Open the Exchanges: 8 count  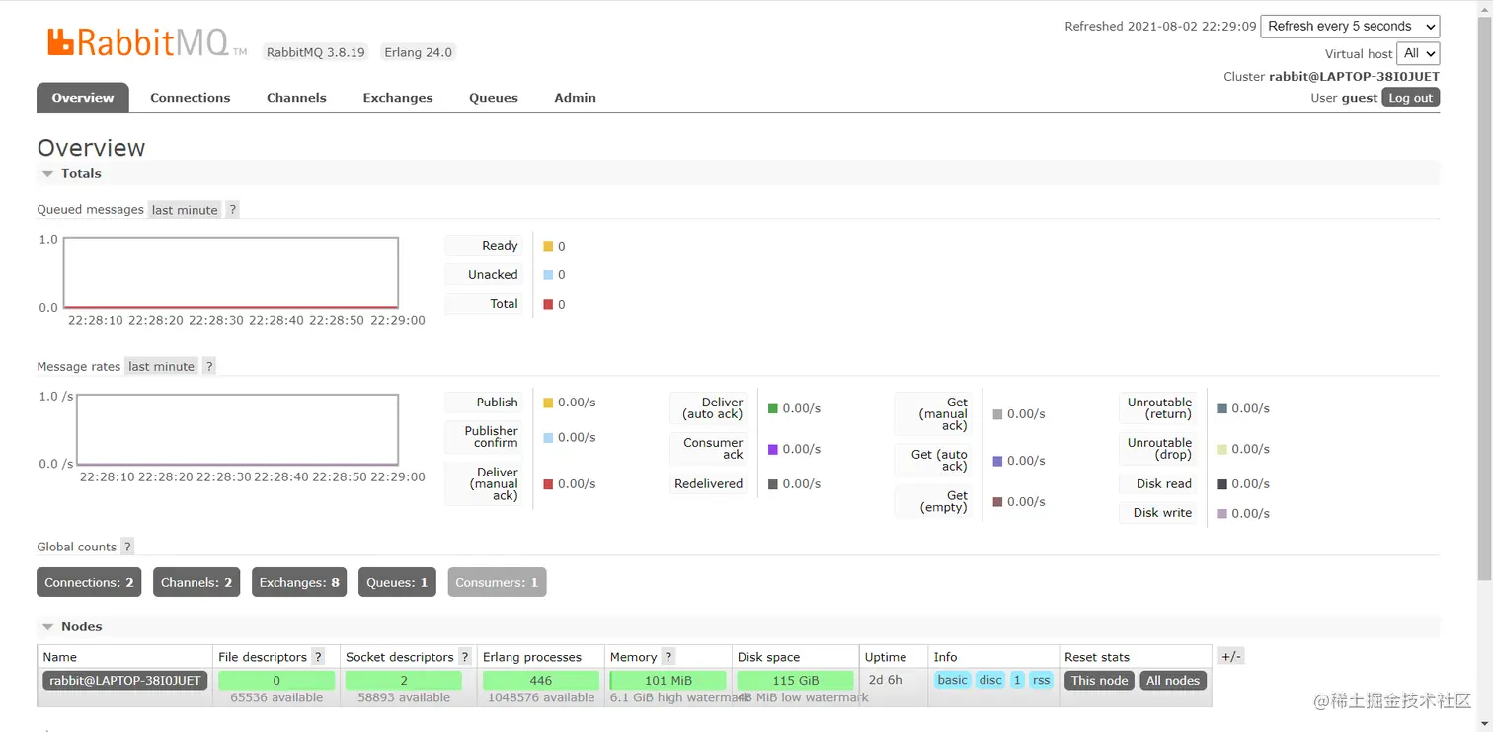[299, 583]
